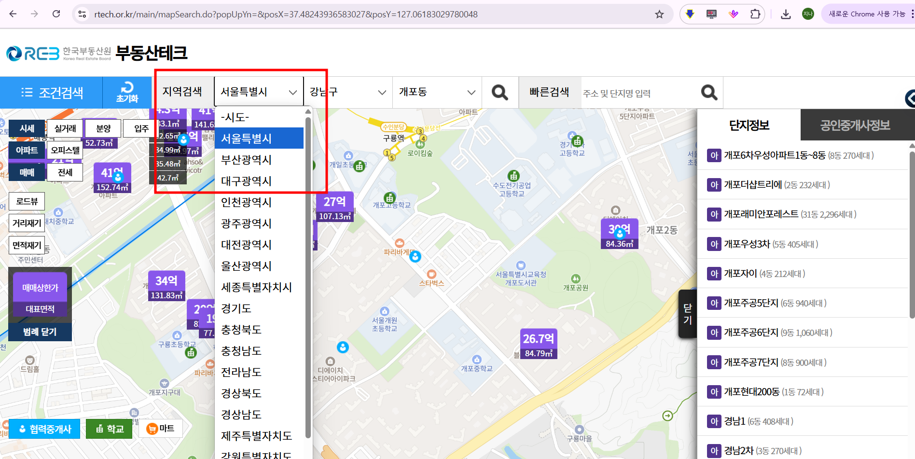Choose 제주특별자치도 from the list
Image resolution: width=915 pixels, height=459 pixels.
click(259, 436)
